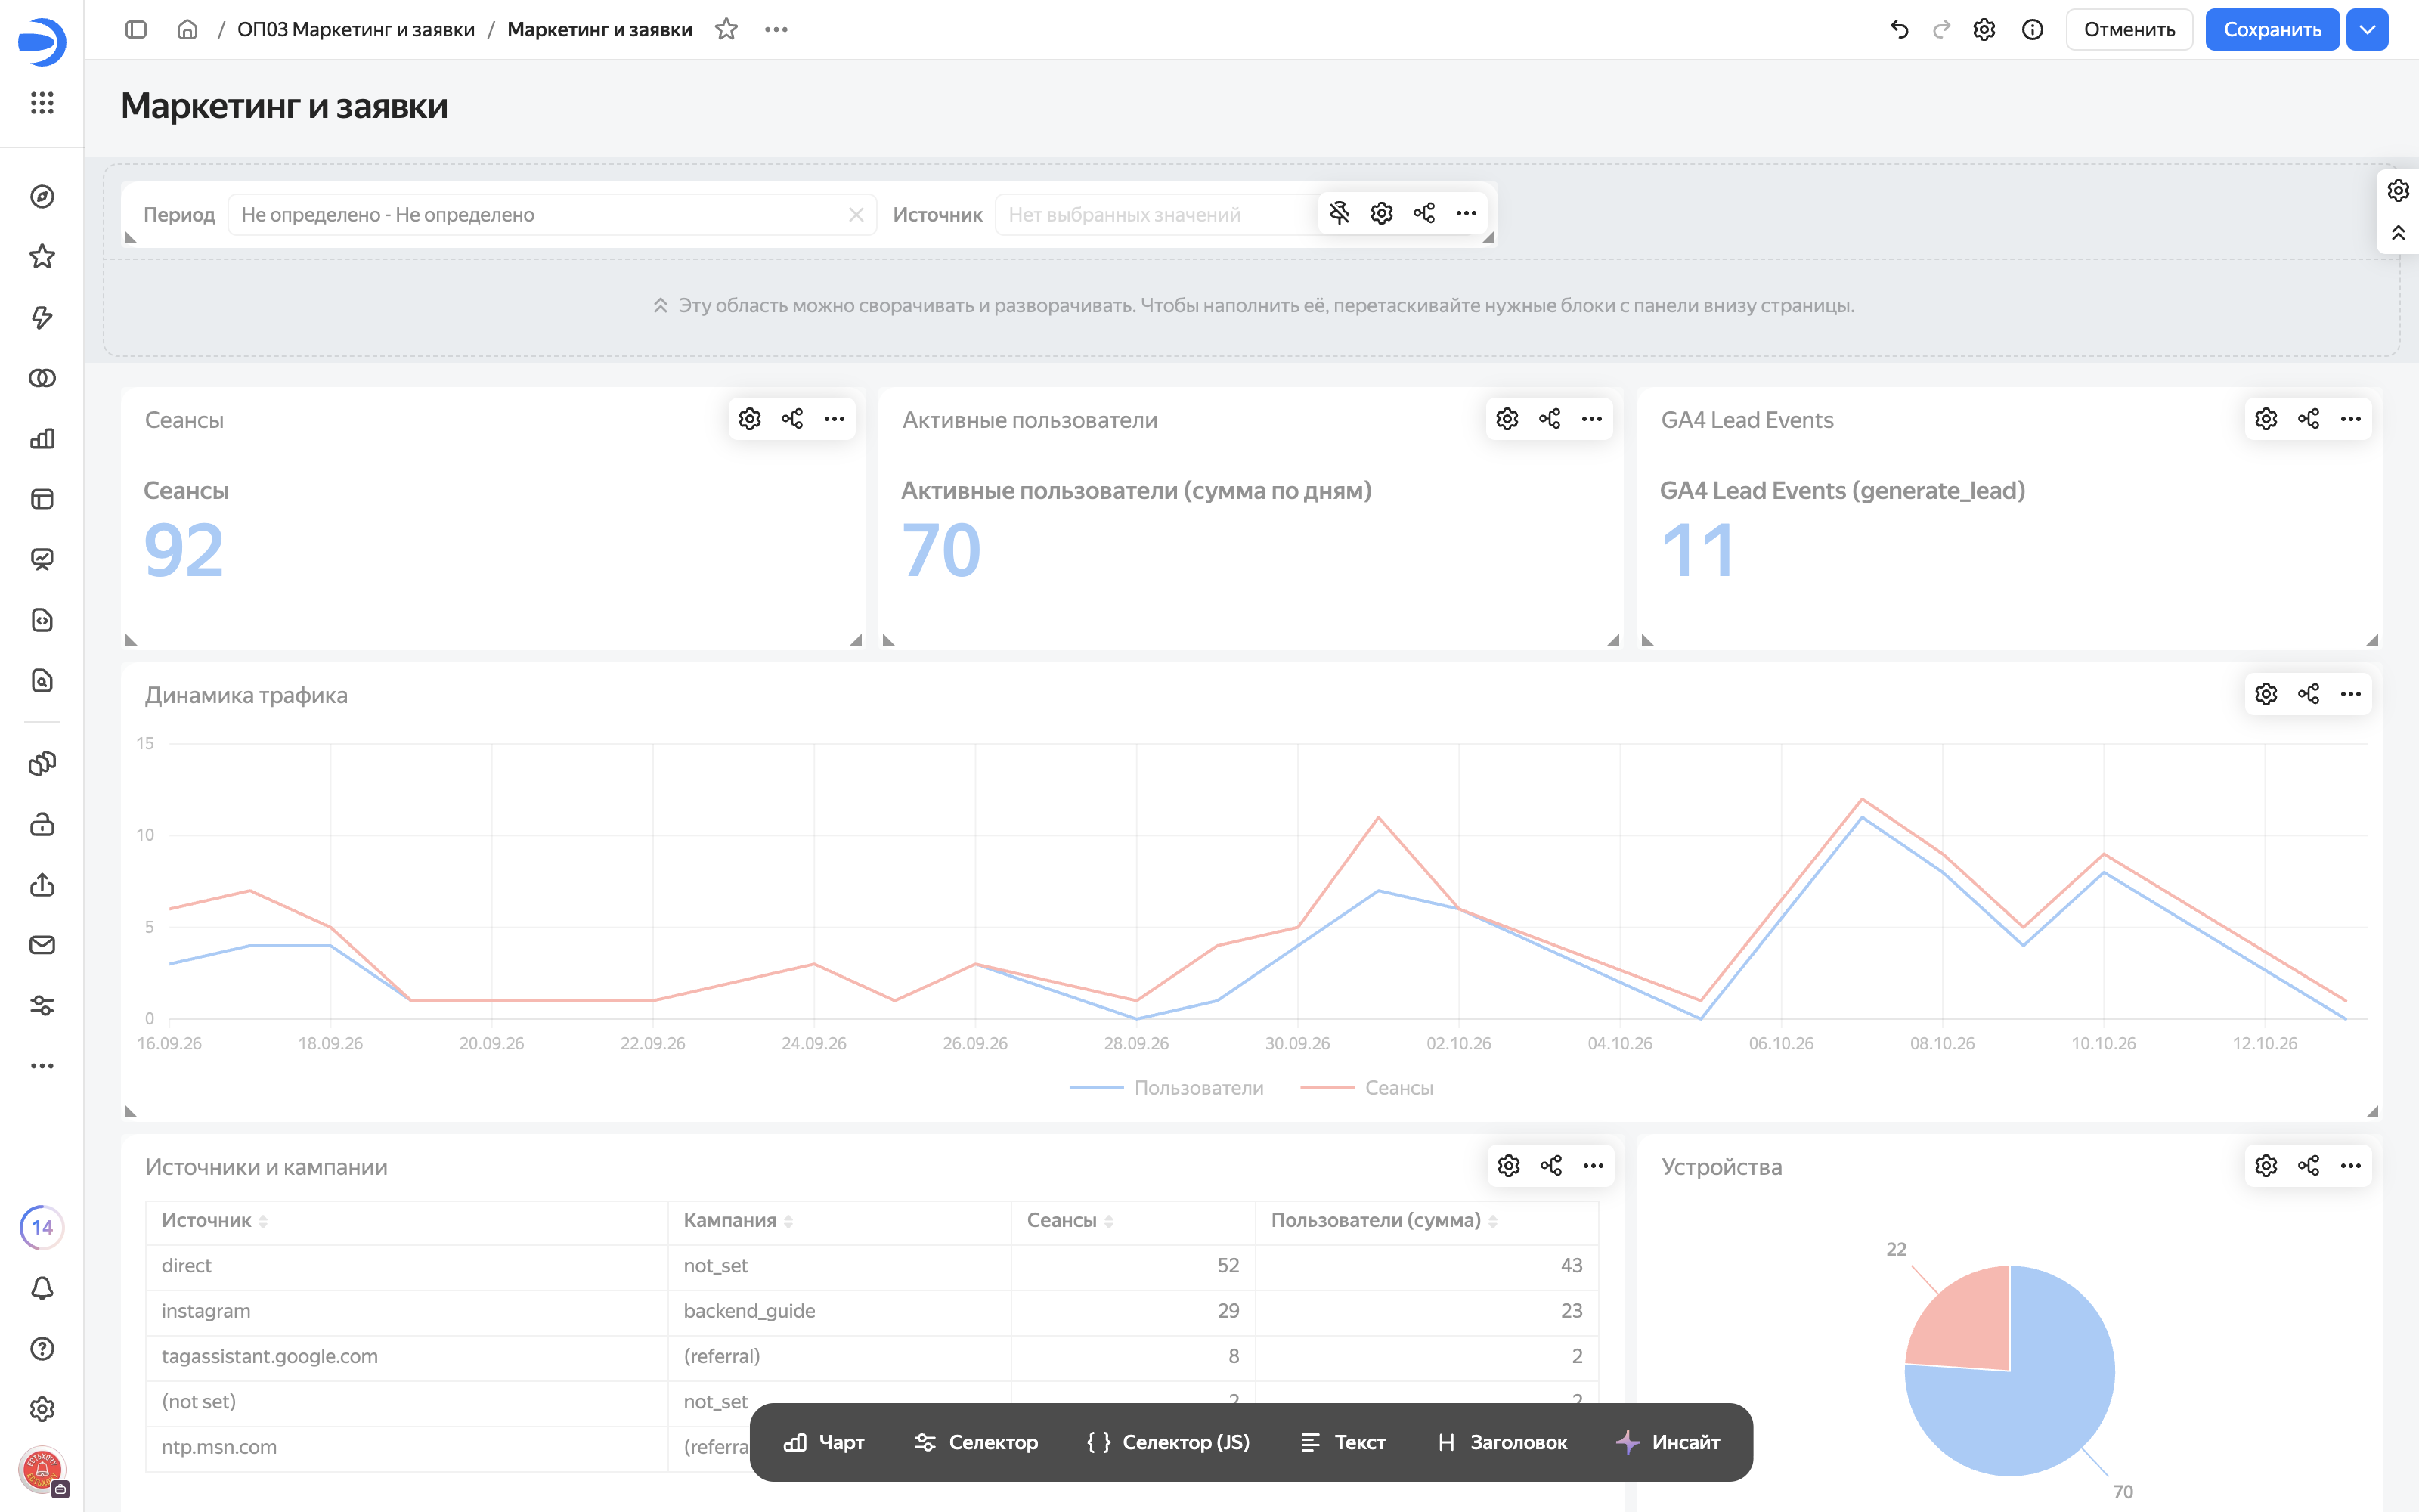Open dashboard settings gear in top bar
This screenshot has width=2419, height=1512.
click(x=1984, y=29)
